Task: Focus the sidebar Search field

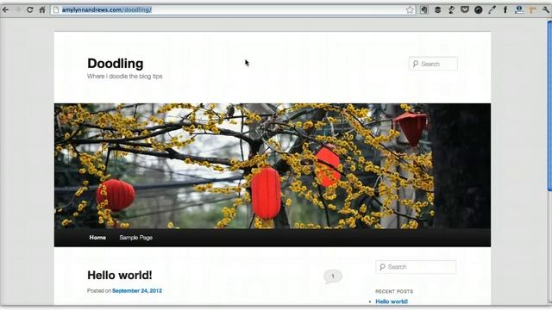Action: point(416,267)
